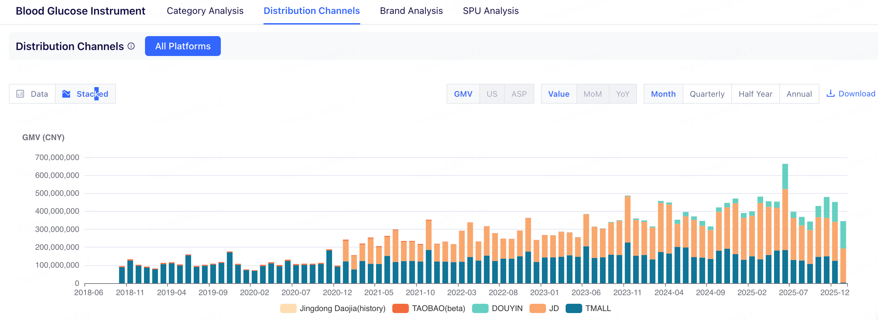Set the period to Annual

point(799,94)
